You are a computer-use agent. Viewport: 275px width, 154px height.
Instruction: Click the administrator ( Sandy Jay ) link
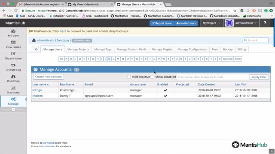[x=54, y=40]
